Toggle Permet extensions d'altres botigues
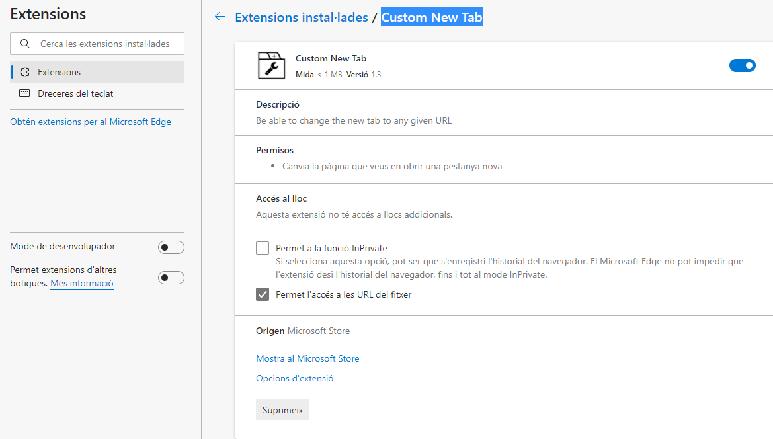 171,278
